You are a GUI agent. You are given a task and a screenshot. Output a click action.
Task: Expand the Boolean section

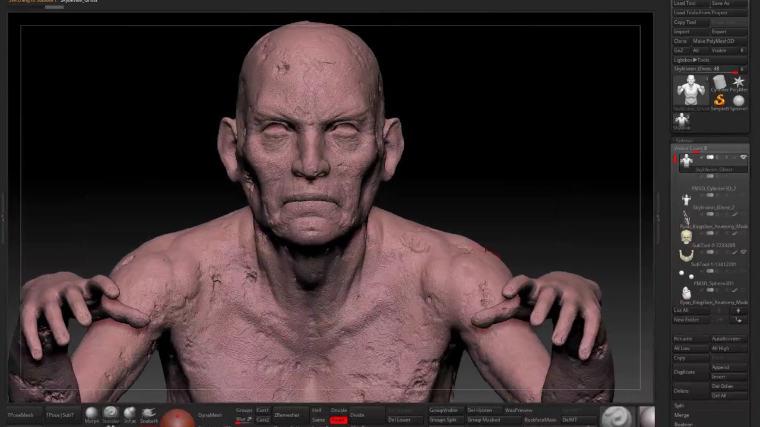pos(683,424)
